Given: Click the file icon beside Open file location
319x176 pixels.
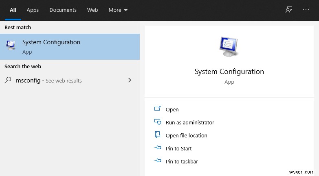Looking at the screenshot, I should (158, 135).
